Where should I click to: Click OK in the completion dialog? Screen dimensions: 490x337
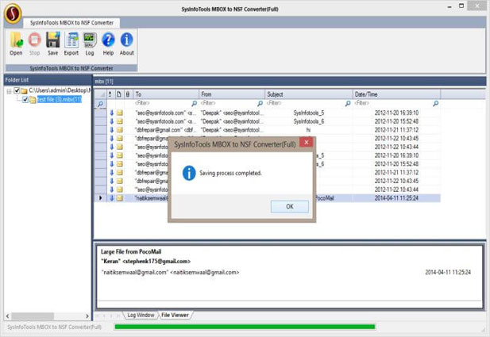pyautogui.click(x=289, y=207)
